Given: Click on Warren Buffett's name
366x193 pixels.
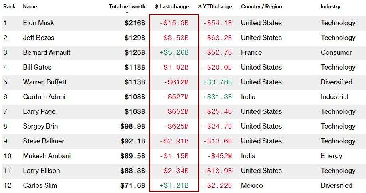Looking at the screenshot, I should point(45,82).
